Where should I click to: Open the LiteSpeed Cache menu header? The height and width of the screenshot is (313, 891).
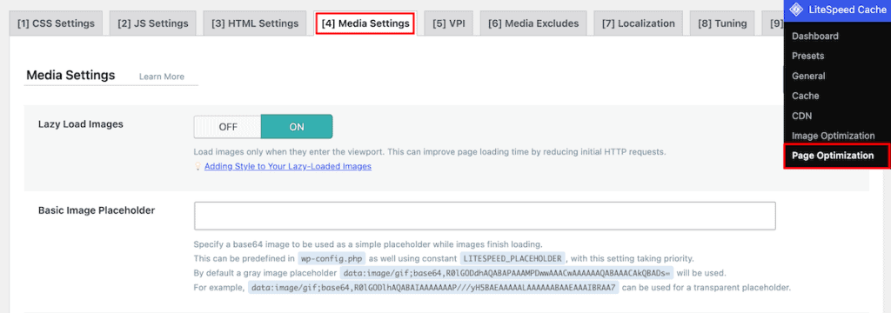pos(837,10)
